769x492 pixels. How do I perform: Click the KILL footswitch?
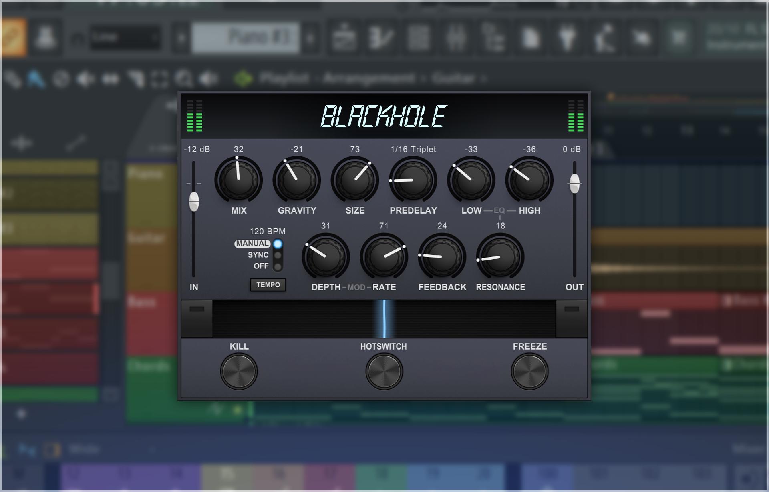tap(239, 371)
